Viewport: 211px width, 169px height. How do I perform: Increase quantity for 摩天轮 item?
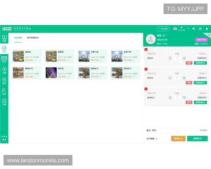[184, 78]
